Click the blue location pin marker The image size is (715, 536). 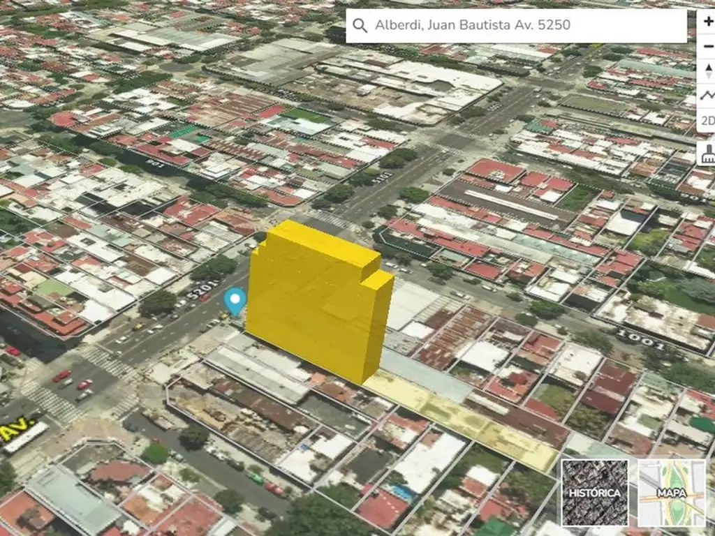pyautogui.click(x=235, y=301)
